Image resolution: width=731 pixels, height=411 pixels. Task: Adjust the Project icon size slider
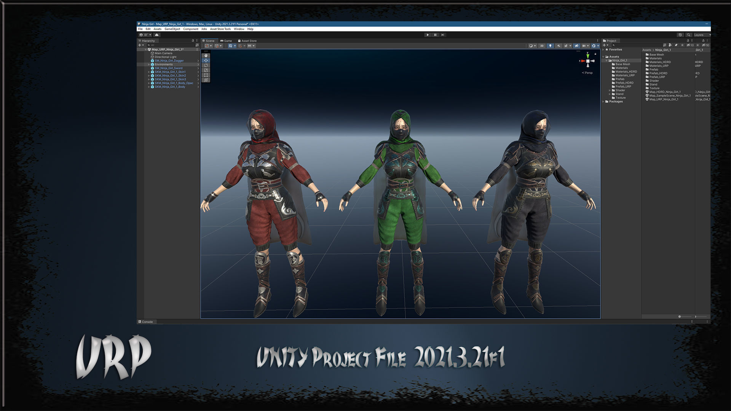tap(684, 317)
